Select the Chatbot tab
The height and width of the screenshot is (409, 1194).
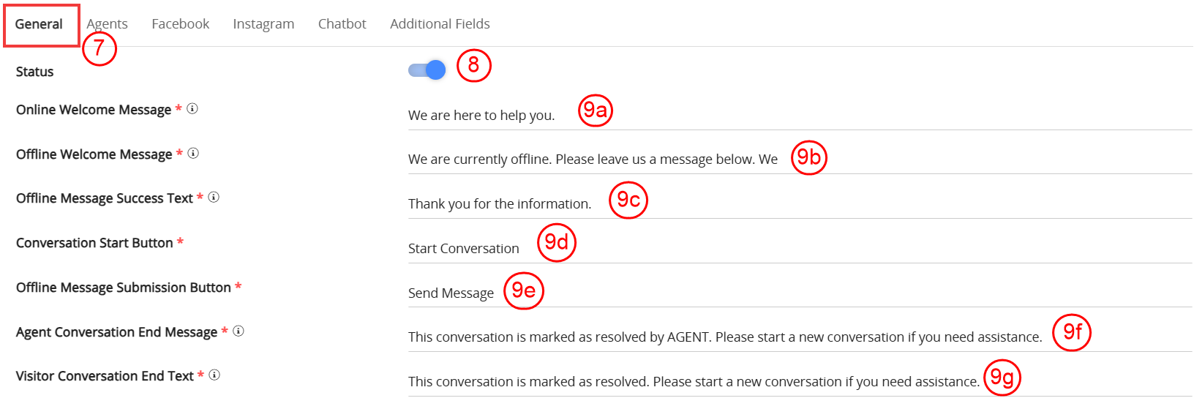[x=342, y=24]
